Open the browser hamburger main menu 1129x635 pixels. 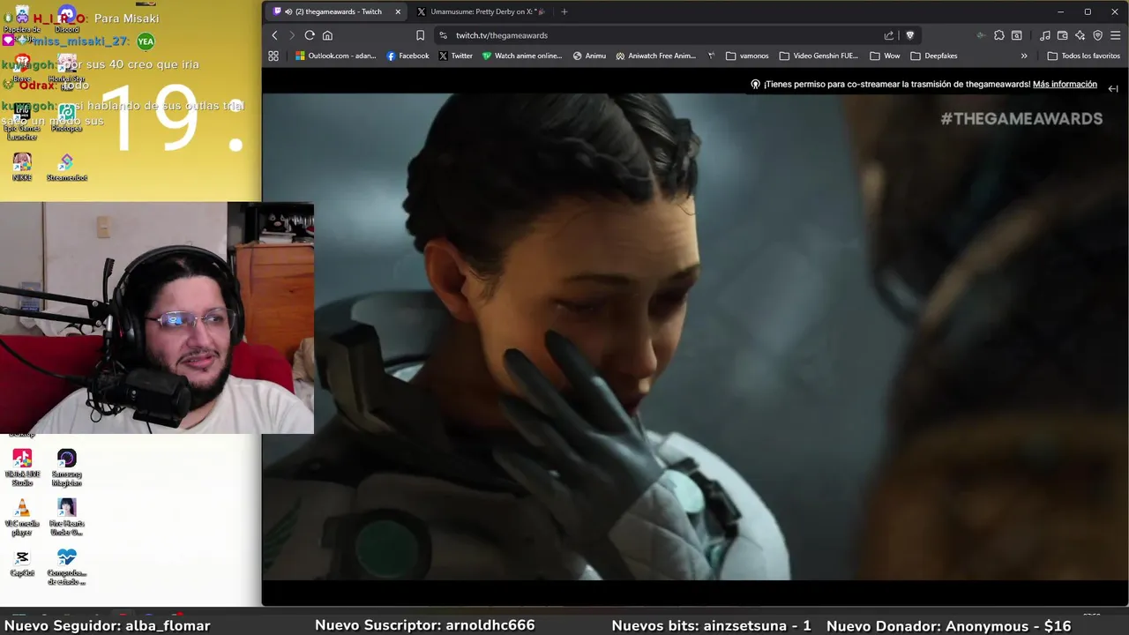click(1116, 35)
